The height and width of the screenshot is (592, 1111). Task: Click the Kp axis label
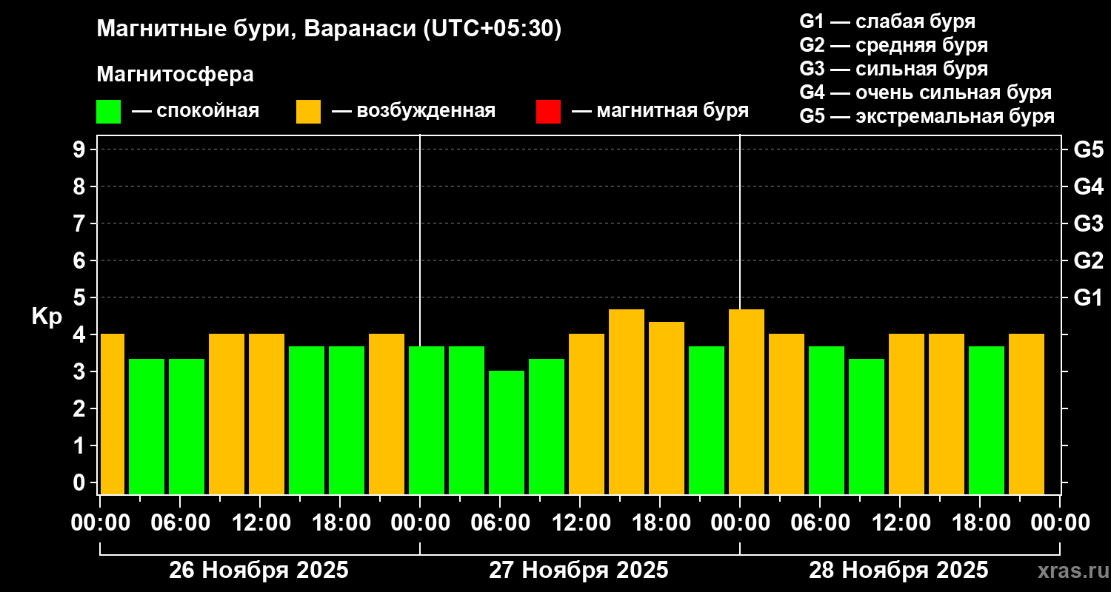pos(47,316)
